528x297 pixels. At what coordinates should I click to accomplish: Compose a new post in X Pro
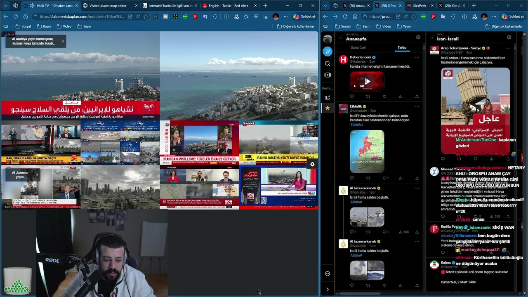(328, 51)
